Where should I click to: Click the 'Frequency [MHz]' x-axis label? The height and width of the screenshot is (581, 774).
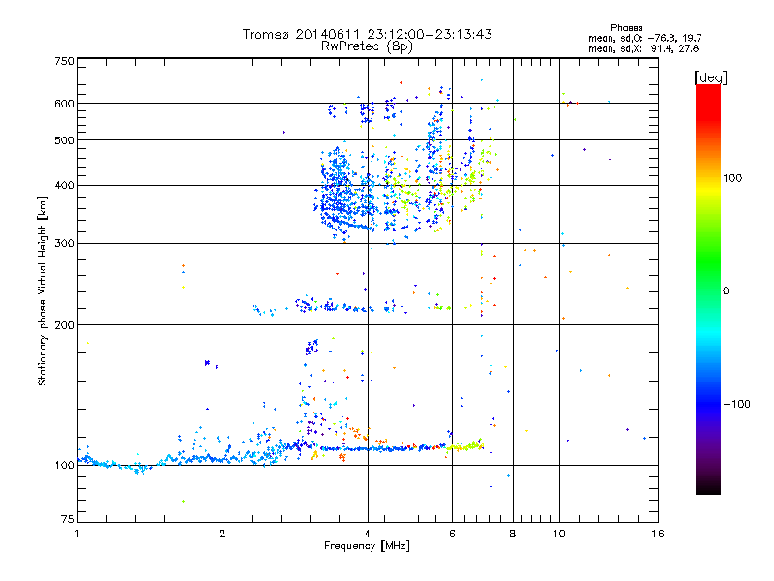click(x=367, y=546)
